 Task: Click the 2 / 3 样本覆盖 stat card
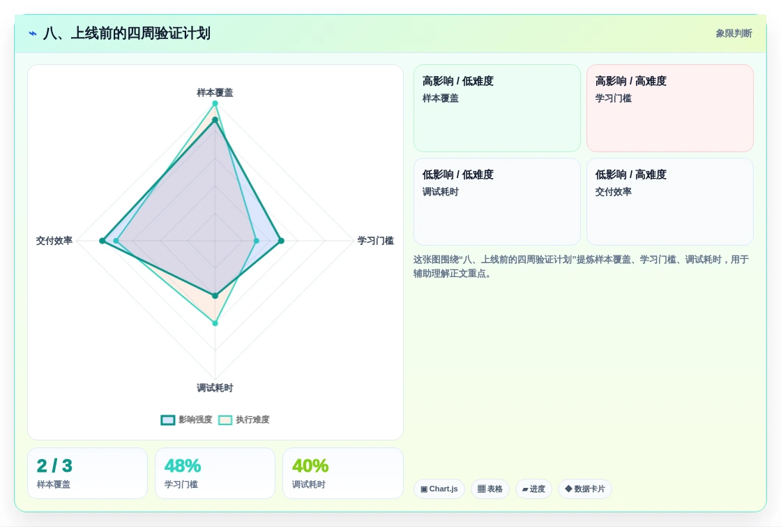[x=88, y=473]
